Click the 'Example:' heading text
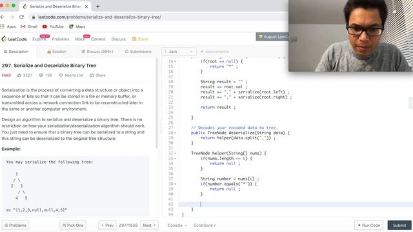413x232 pixels. tap(11, 149)
